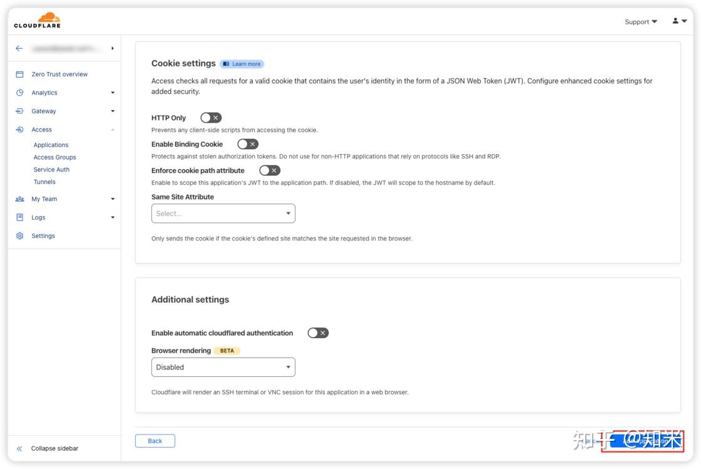
Task: Click the Analytics clock icon
Action: pyautogui.click(x=19, y=93)
